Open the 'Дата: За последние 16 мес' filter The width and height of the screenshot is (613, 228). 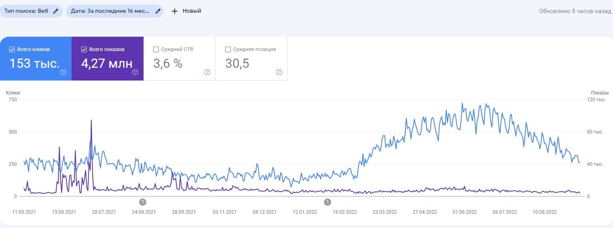coord(110,11)
